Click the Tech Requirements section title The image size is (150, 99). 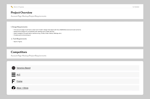(19, 39)
